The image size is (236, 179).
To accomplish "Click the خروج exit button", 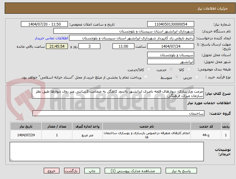I will click(52, 171).
